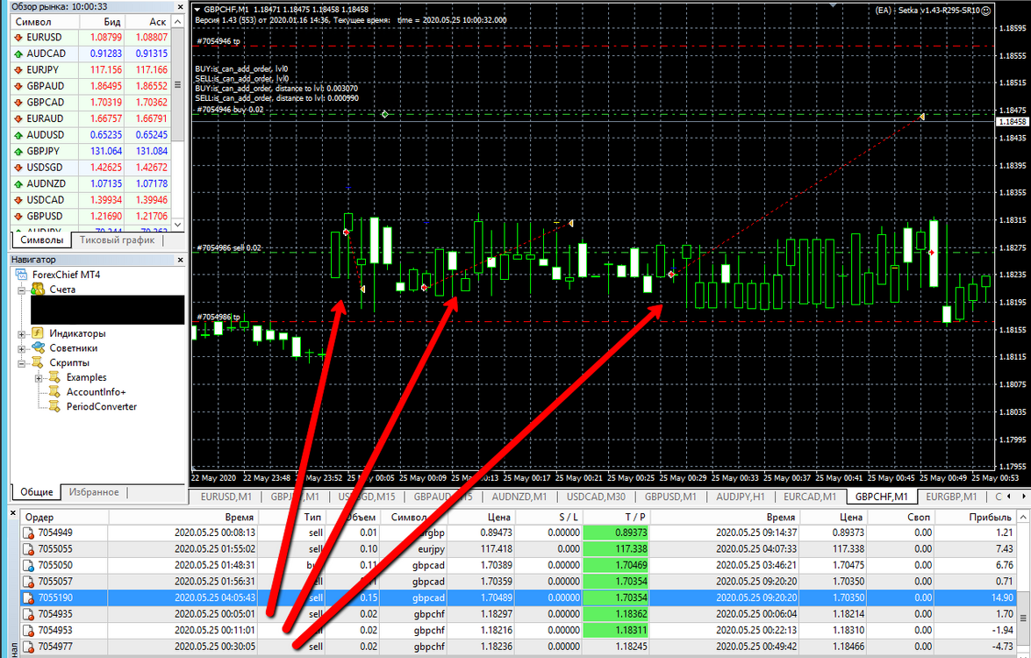Click the Аск column header
1031x658 pixels.
point(148,22)
